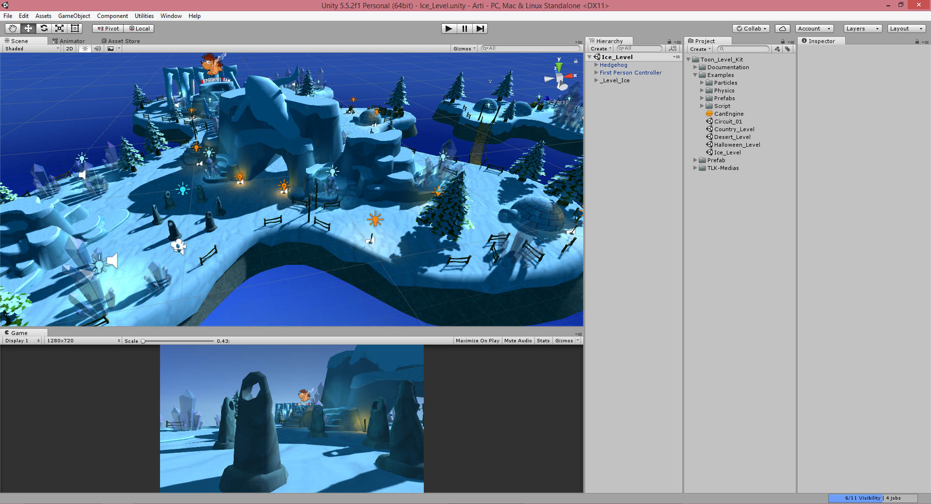931x504 pixels.
Task: Toggle Stats overlay in Game view
Action: point(543,341)
